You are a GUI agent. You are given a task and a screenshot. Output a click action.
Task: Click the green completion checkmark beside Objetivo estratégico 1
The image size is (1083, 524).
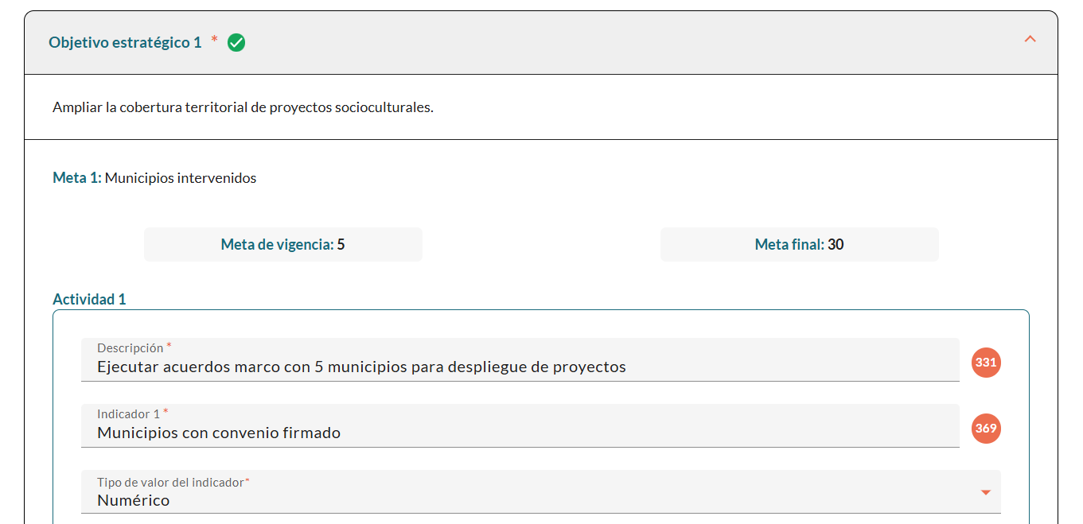click(x=236, y=42)
